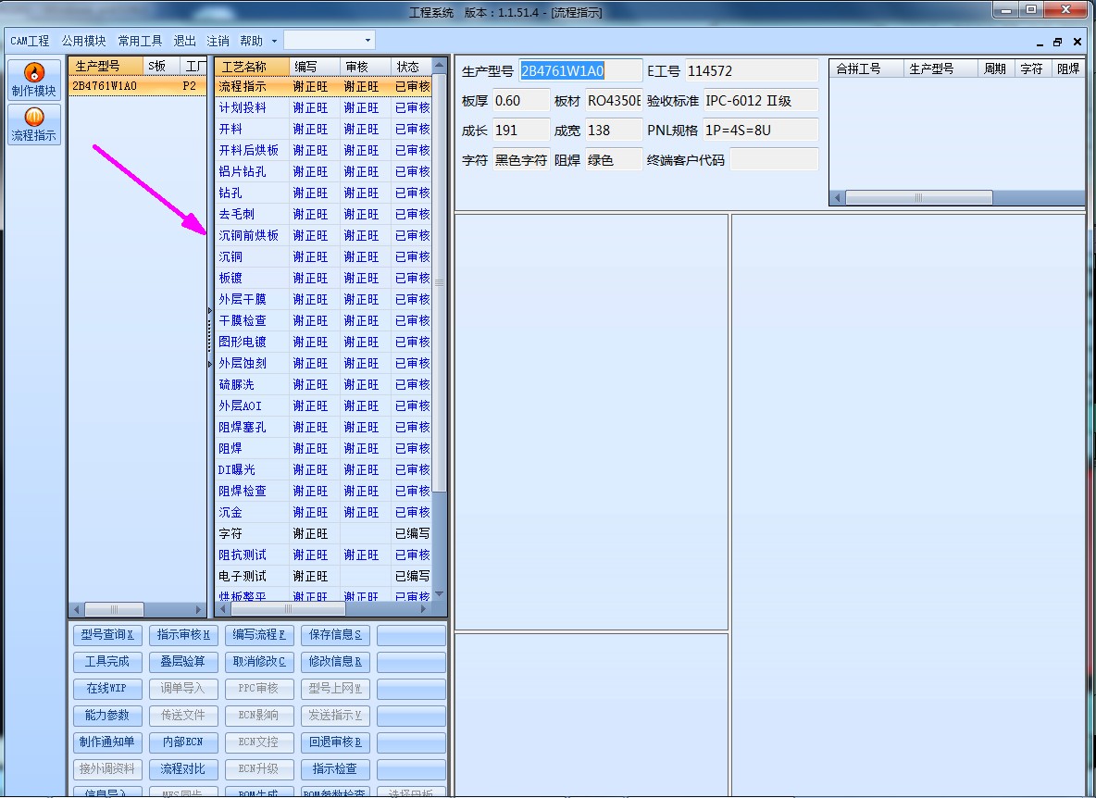Select the 去毛刺 process row
1096x798 pixels.
pyautogui.click(x=324, y=214)
